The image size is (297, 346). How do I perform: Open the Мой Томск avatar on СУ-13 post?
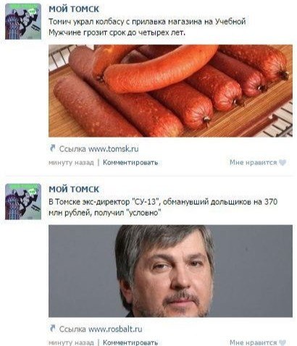(23, 202)
